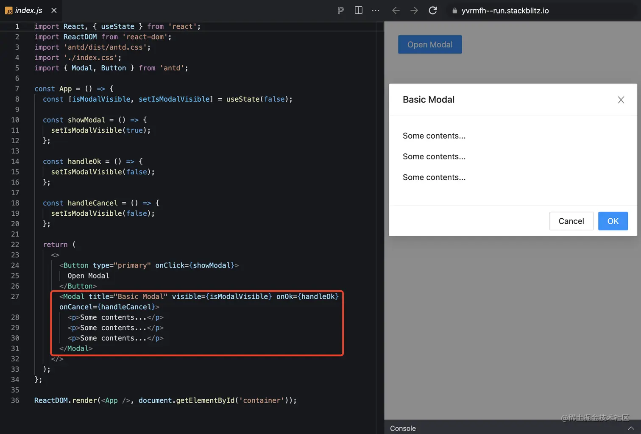
Task: Open the Console panel tab
Action: pyautogui.click(x=403, y=428)
